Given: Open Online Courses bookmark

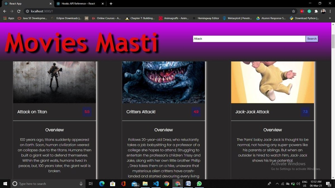Looking at the screenshot, I should tap(106, 18).
